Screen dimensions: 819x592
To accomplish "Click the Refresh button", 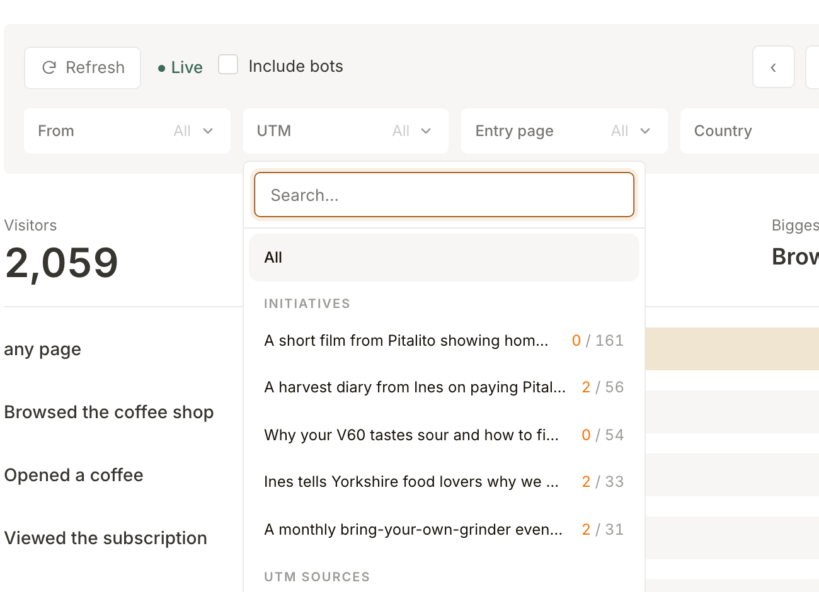I will point(83,68).
